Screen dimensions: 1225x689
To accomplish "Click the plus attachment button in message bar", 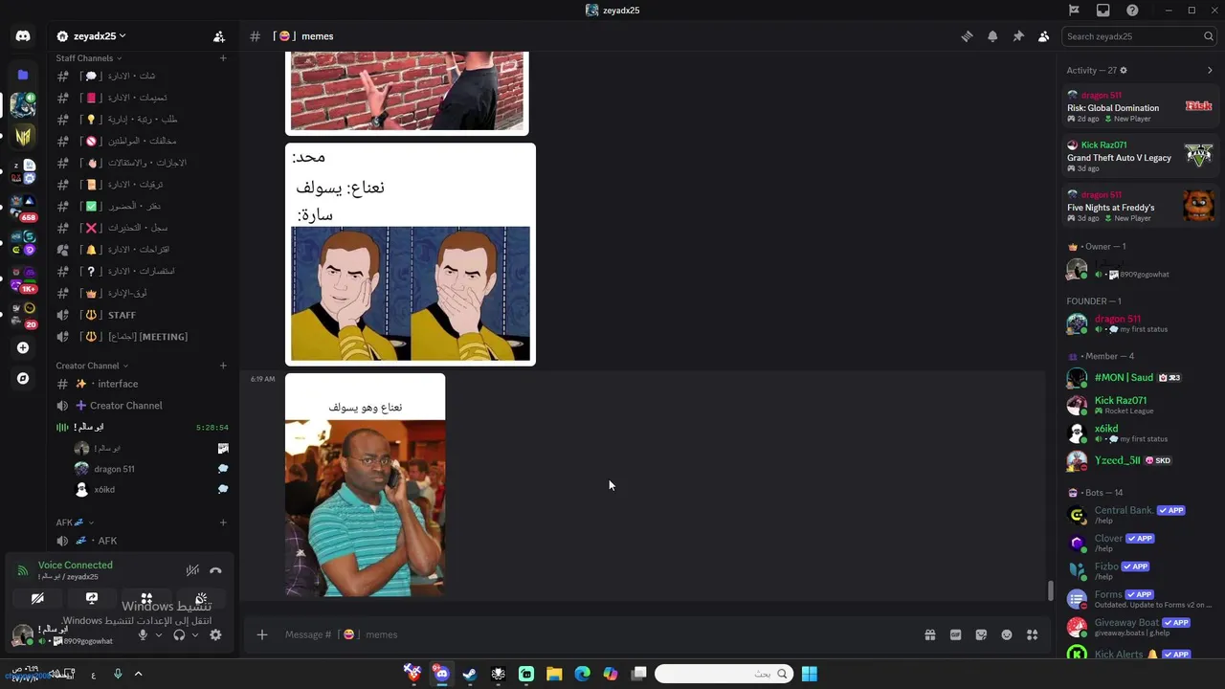I will click(261, 634).
